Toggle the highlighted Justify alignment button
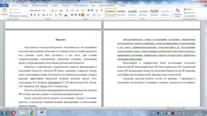207x116 pixels. pos(83,15)
